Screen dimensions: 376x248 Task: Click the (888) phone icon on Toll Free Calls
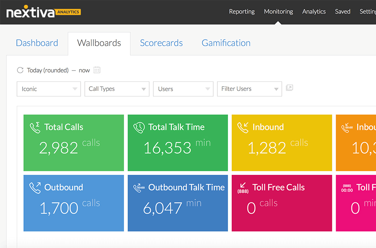pyautogui.click(x=243, y=187)
